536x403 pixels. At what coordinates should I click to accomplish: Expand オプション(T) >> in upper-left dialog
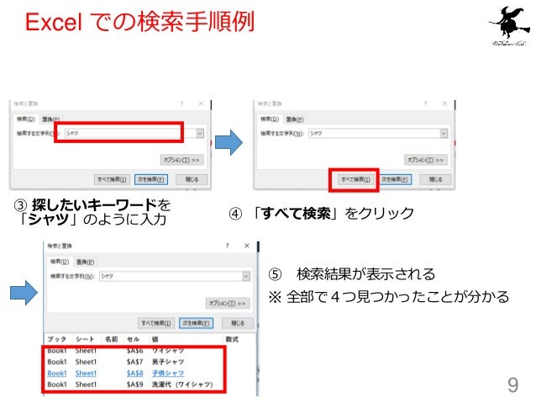pyautogui.click(x=181, y=160)
